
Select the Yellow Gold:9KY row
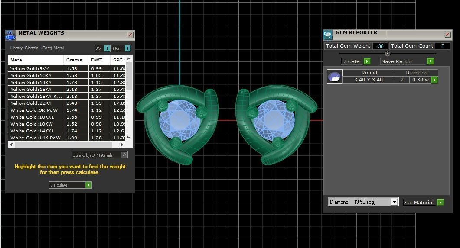[x=67, y=68]
